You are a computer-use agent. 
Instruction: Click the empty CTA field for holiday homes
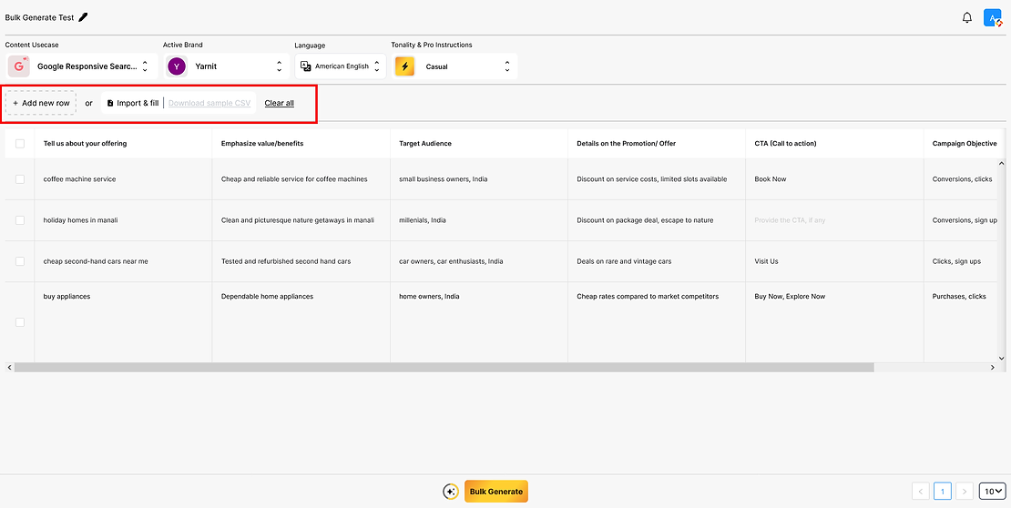834,220
